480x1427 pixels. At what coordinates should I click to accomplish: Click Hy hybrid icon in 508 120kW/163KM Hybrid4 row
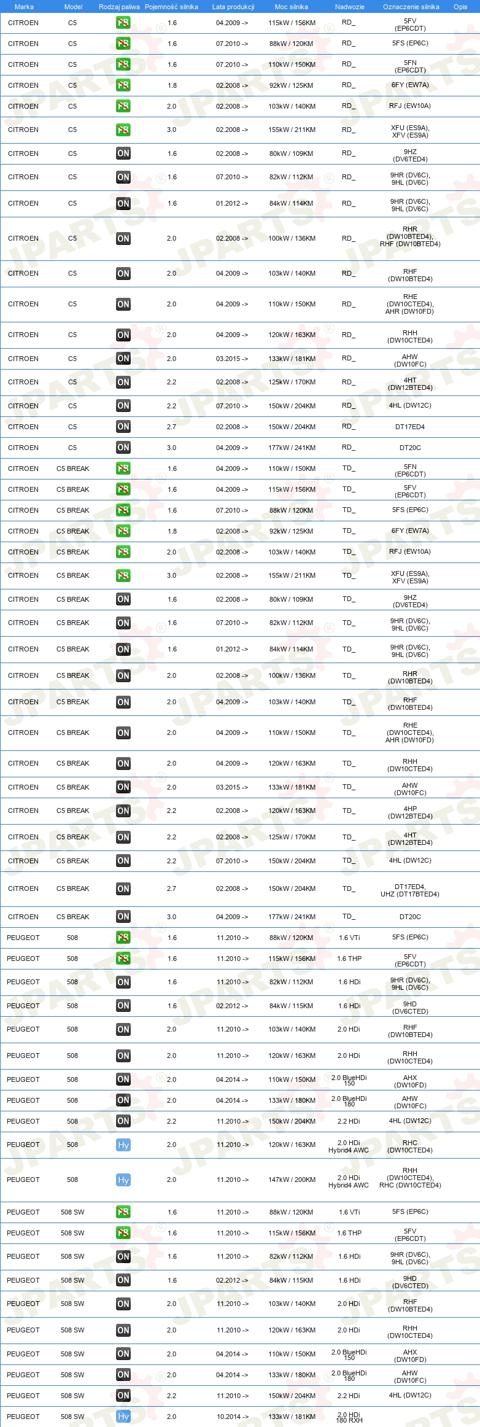point(123,1145)
